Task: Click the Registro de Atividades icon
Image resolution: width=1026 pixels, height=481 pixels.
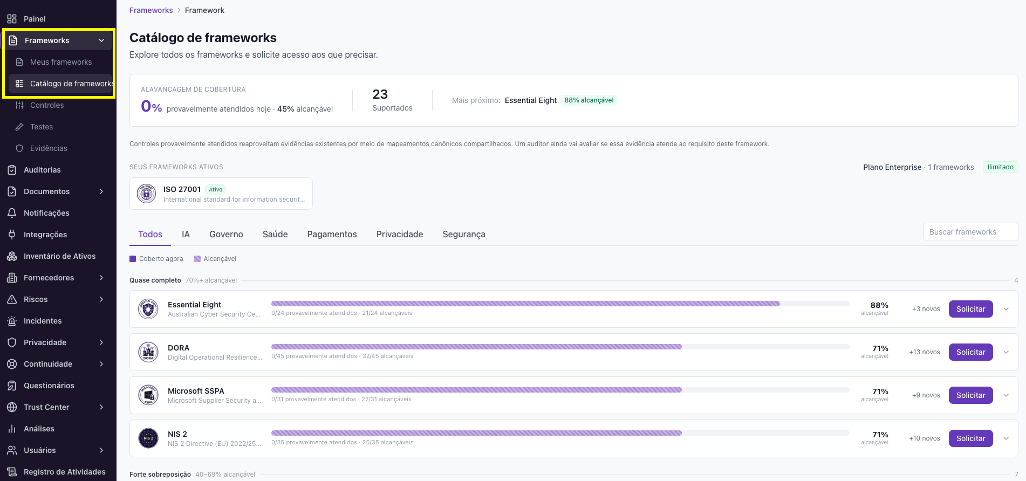Action: (x=12, y=472)
